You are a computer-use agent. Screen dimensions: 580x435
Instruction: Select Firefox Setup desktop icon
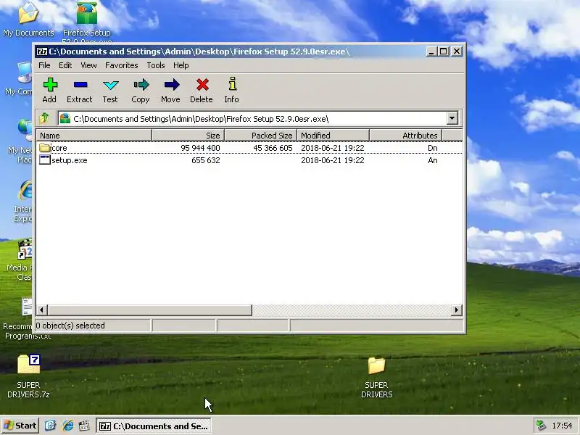tap(86, 14)
